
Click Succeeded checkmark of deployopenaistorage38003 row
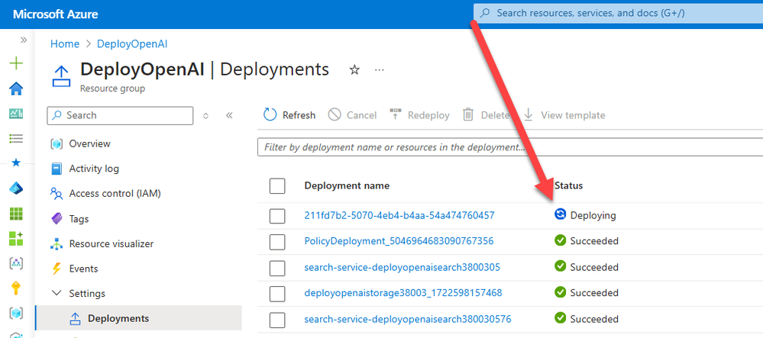click(x=560, y=292)
